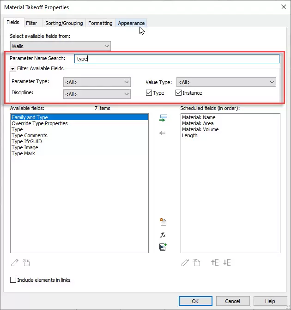Uncheck the Type checkbox
The image size is (291, 310).
pyautogui.click(x=149, y=93)
